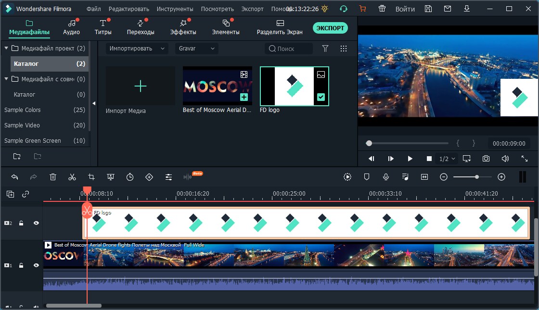Viewport: 539px width, 310px height.
Task: Open the shopping cart icon
Action: tap(362, 9)
